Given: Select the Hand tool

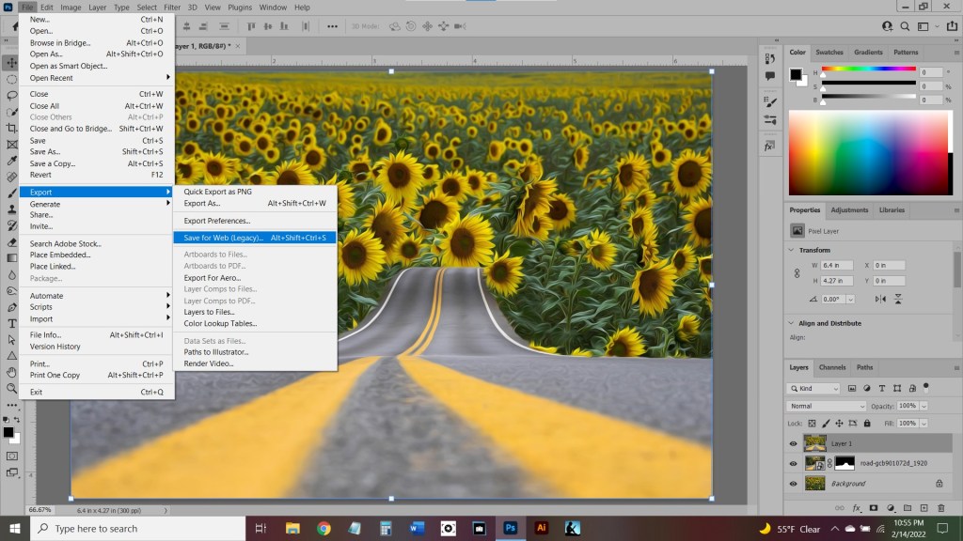Looking at the screenshot, I should (x=11, y=371).
